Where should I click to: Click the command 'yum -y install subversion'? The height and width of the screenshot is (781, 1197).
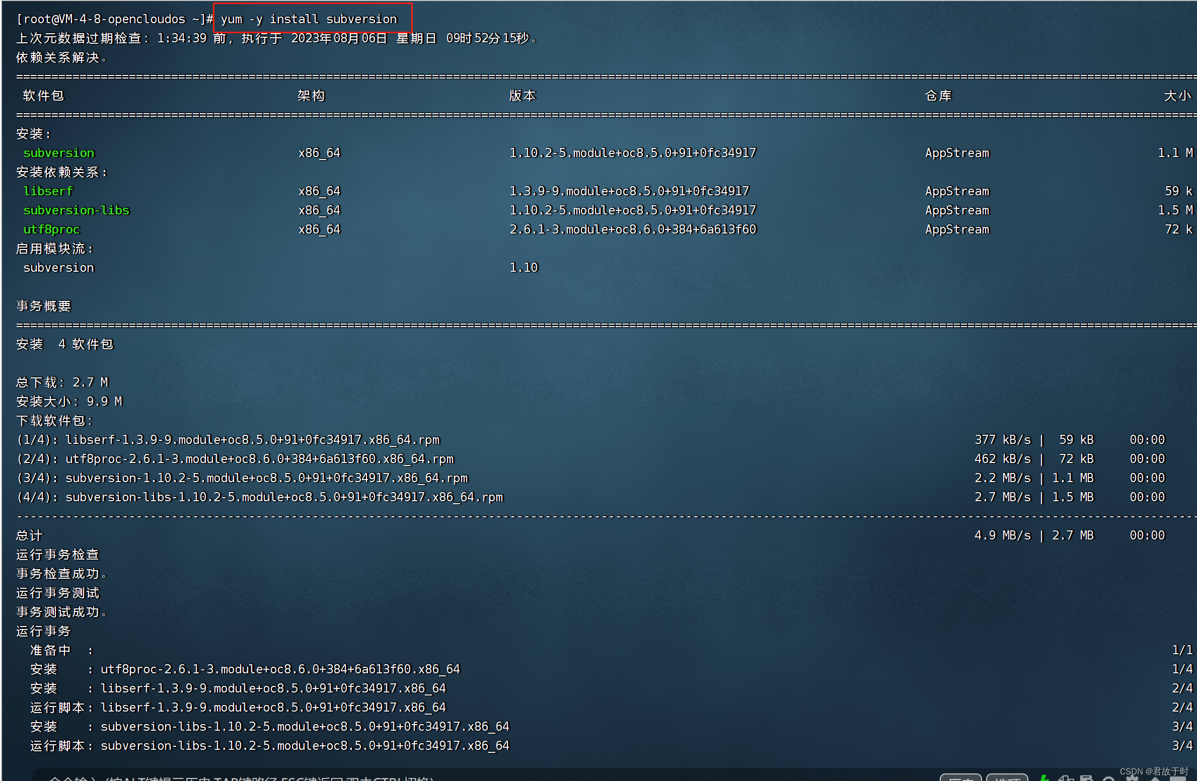point(309,19)
